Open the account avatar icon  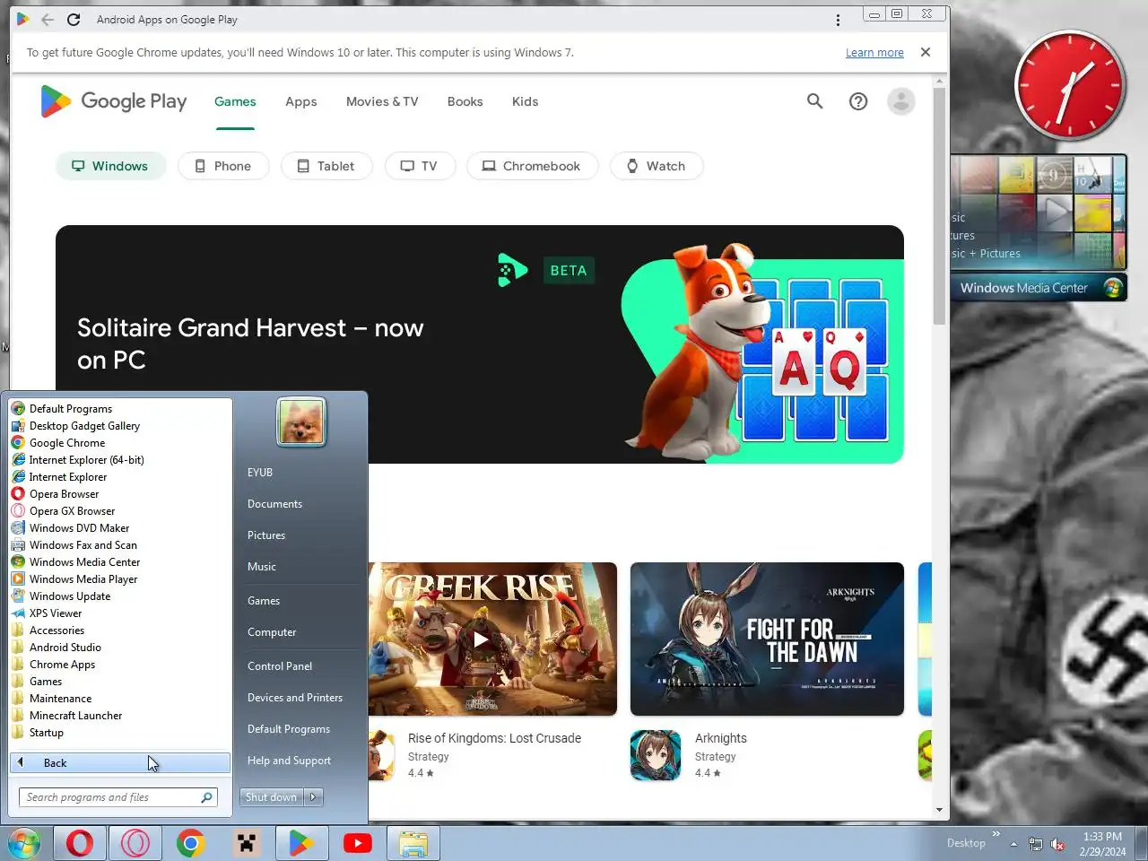pos(900,101)
